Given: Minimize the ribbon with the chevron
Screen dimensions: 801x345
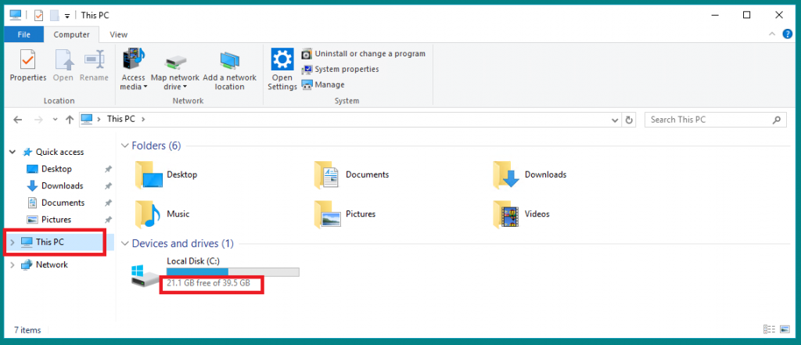Looking at the screenshot, I should [x=772, y=34].
